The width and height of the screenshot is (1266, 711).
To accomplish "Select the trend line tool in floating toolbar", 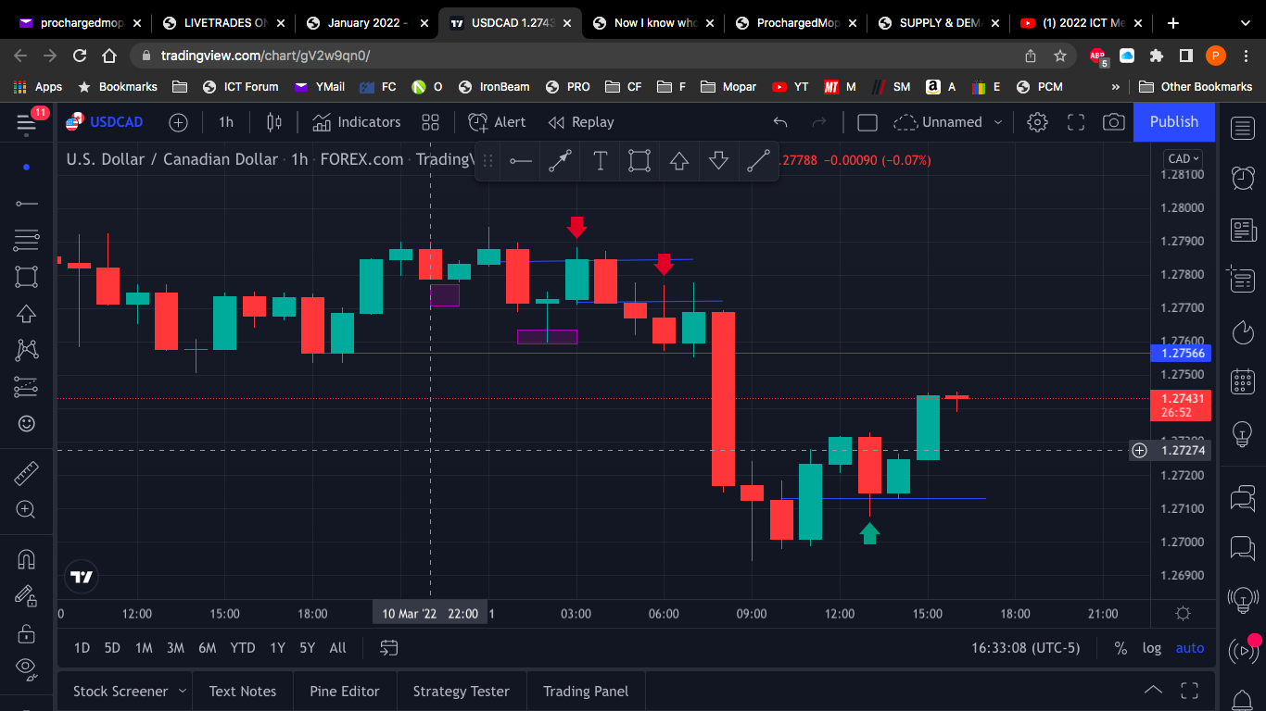I will tap(758, 161).
